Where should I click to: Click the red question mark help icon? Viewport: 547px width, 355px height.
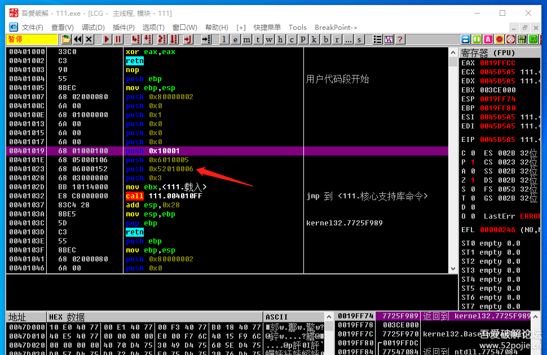click(400, 39)
